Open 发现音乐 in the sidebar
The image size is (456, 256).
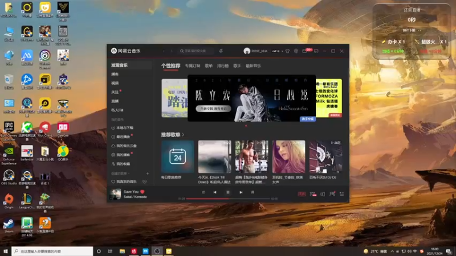tap(130, 65)
